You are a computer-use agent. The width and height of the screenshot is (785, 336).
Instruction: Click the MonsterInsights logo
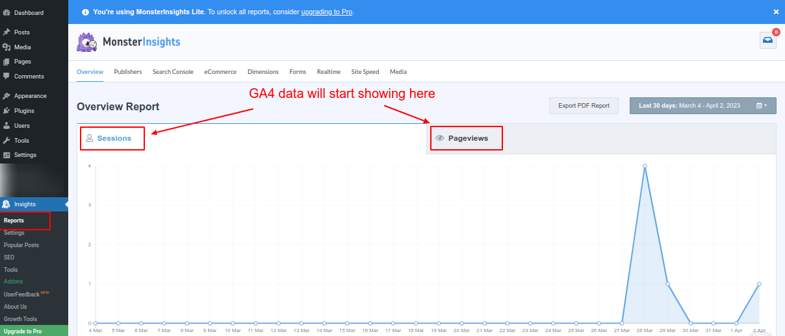pos(129,42)
